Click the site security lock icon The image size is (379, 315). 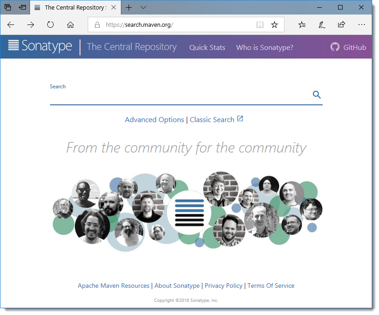(97, 25)
